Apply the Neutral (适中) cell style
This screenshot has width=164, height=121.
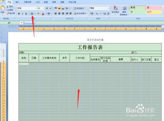[154, 12]
